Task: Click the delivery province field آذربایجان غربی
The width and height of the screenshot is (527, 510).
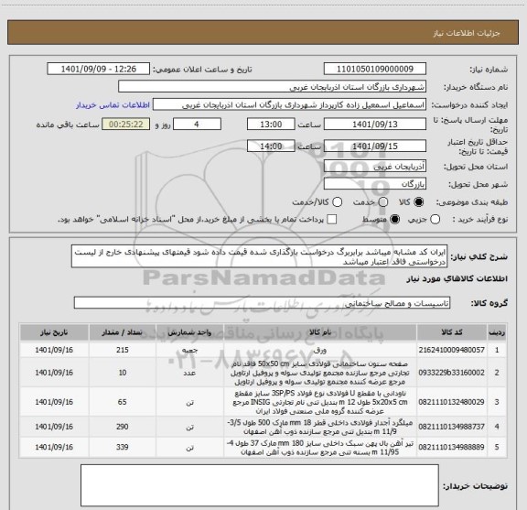Action: click(375, 167)
